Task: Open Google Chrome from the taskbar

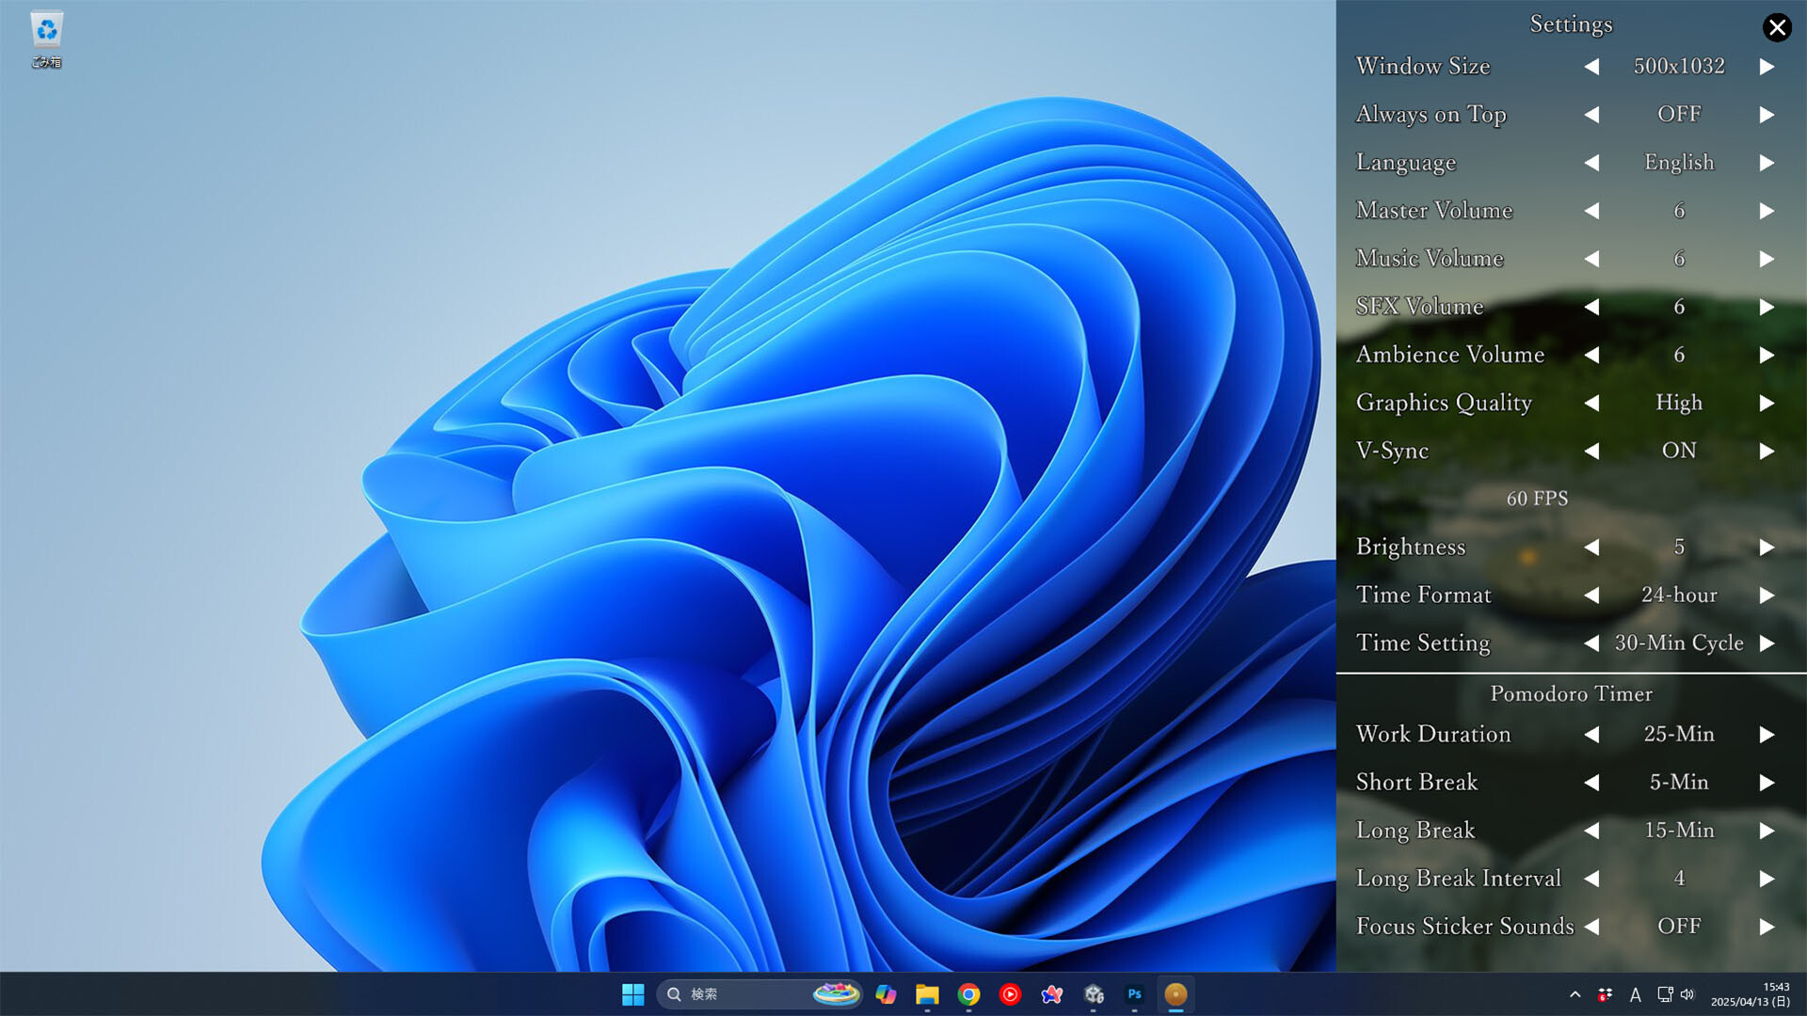Action: [968, 994]
